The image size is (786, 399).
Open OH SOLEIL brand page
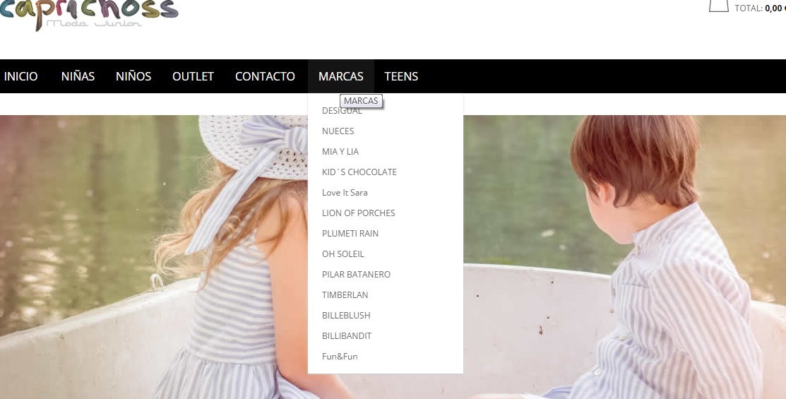pos(343,254)
